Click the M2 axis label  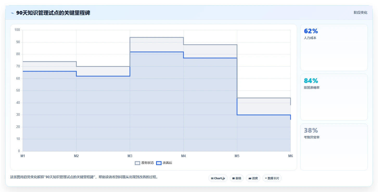point(76,156)
